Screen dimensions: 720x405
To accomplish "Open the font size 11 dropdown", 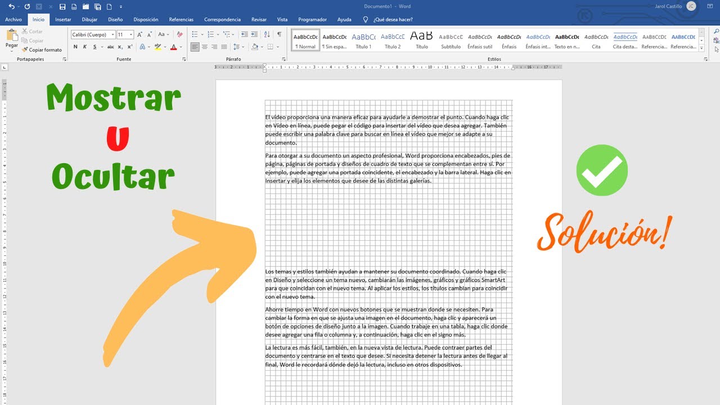I will pyautogui.click(x=131, y=35).
